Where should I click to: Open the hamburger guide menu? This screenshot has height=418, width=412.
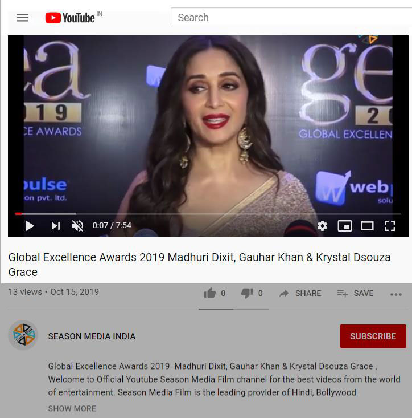tap(23, 18)
